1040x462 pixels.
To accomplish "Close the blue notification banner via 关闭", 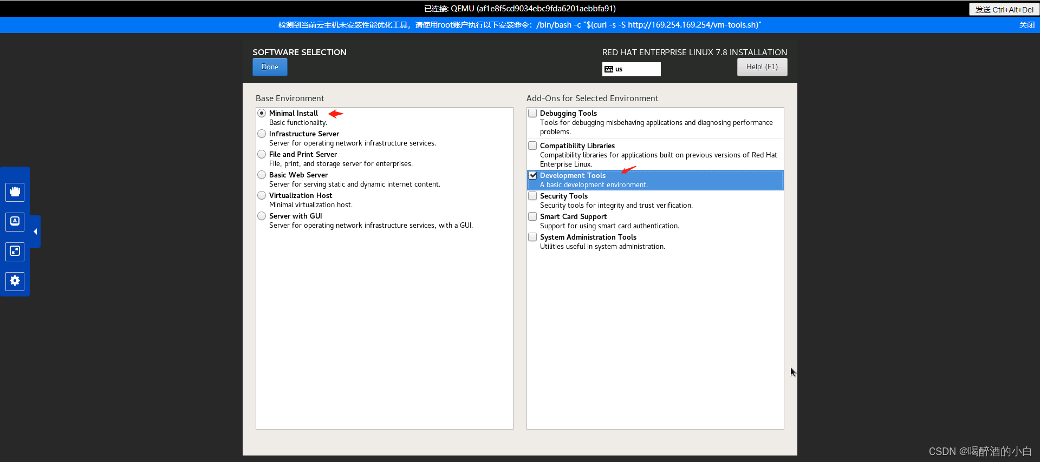I will click(x=1026, y=25).
